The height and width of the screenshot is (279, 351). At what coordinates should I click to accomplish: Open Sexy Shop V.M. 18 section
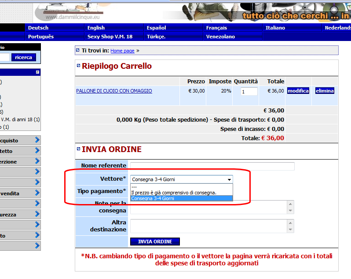point(110,37)
